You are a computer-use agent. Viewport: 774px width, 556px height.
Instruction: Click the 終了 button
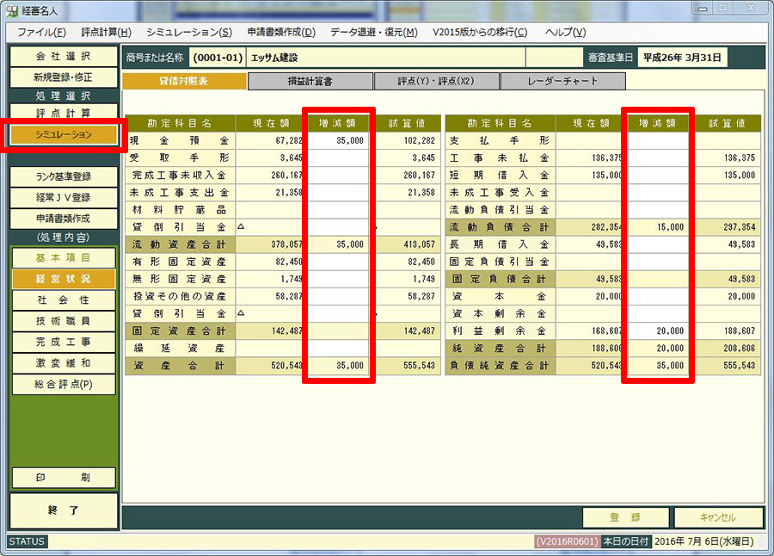point(63,510)
